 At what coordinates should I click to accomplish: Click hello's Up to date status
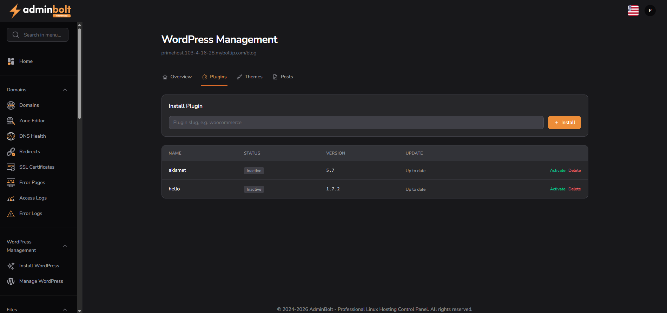tap(416, 189)
